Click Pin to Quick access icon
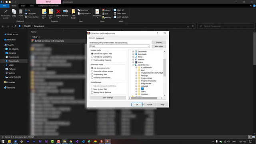Image resolution: width=256 pixels, height=144 pixels. tap(6, 14)
